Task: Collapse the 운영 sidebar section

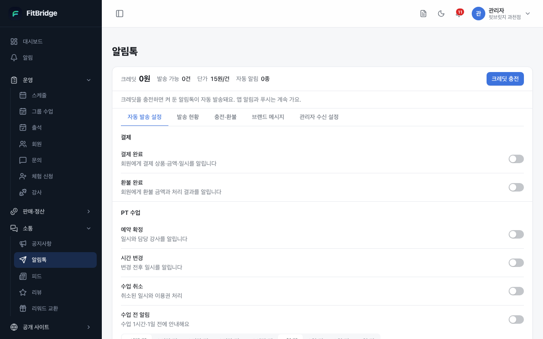Action: 51,80
